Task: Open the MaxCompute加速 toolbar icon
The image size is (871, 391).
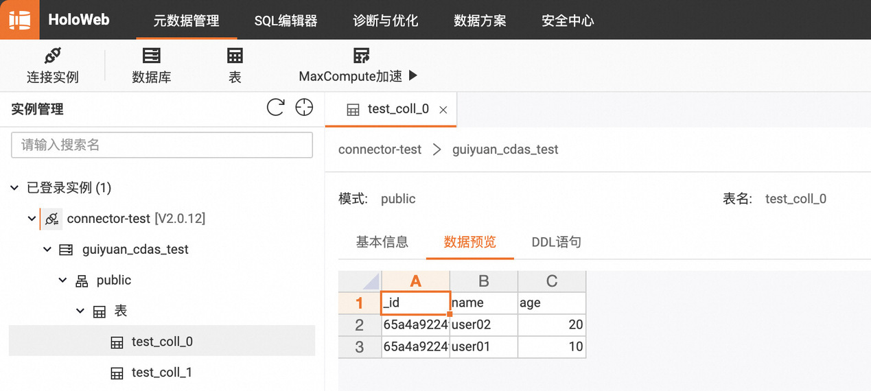Action: 361,56
